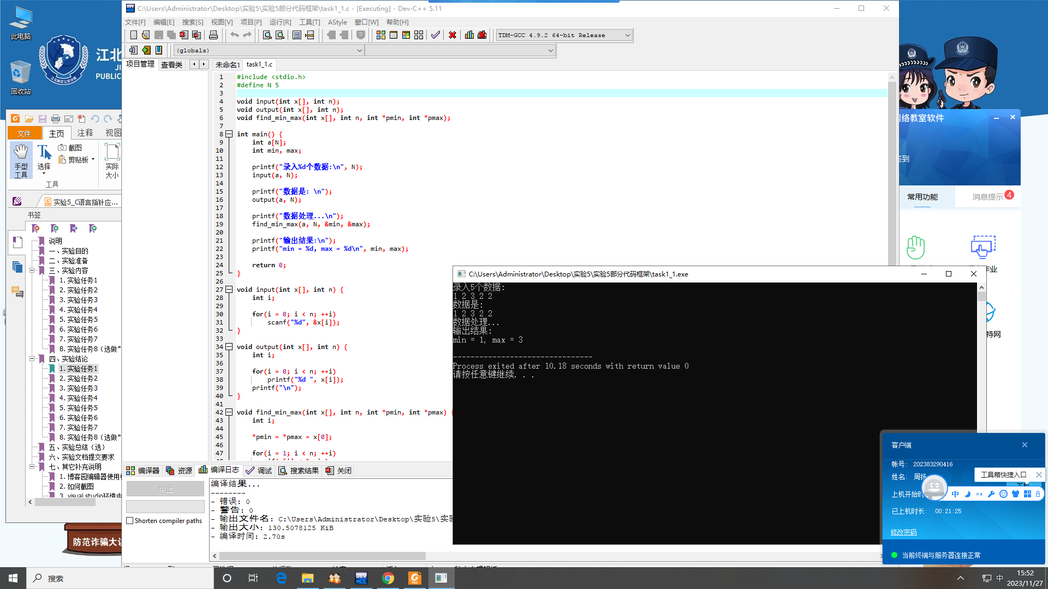This screenshot has width=1048, height=589.
Task: Collapse the 四、实验结论 bookmark tree node
Action: pos(32,359)
